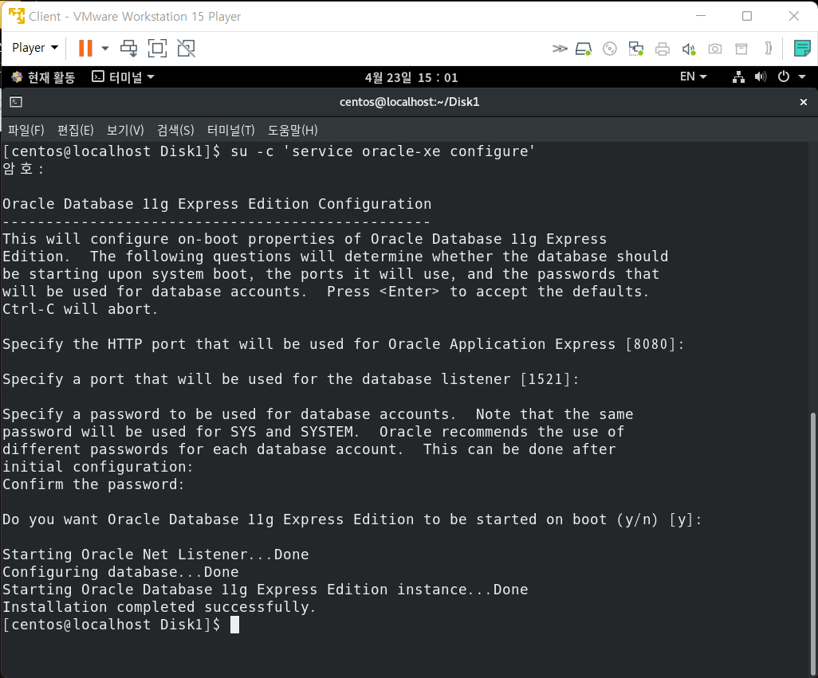Click the camera device icon

[714, 49]
